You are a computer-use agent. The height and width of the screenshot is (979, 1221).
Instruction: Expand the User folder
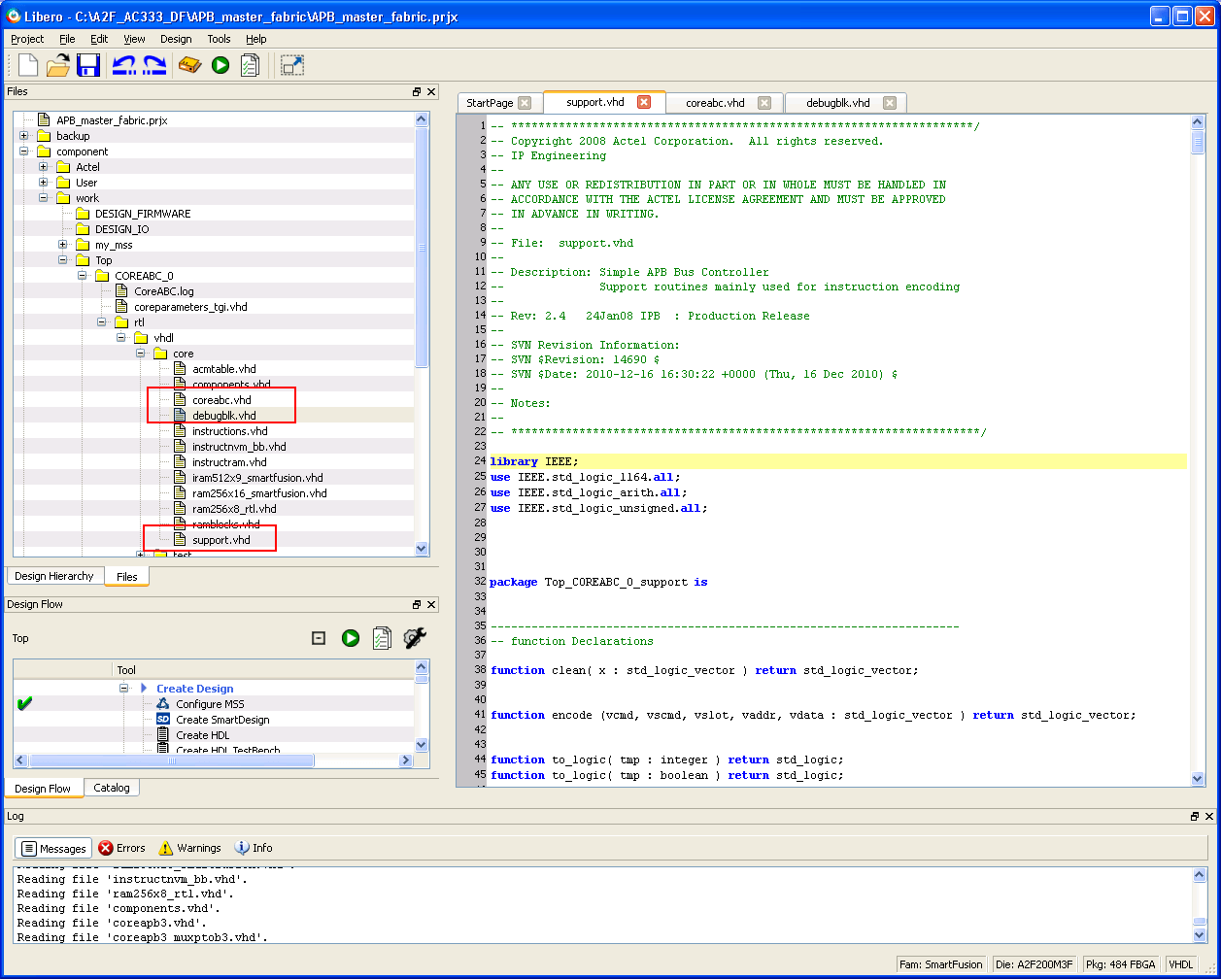(x=44, y=183)
